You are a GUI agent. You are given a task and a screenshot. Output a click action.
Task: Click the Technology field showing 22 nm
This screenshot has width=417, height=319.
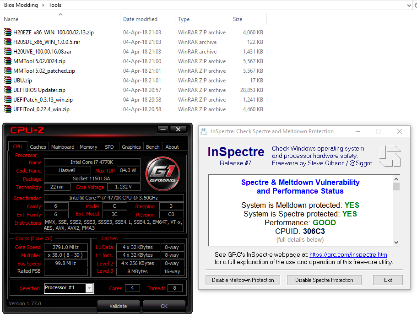pos(57,187)
